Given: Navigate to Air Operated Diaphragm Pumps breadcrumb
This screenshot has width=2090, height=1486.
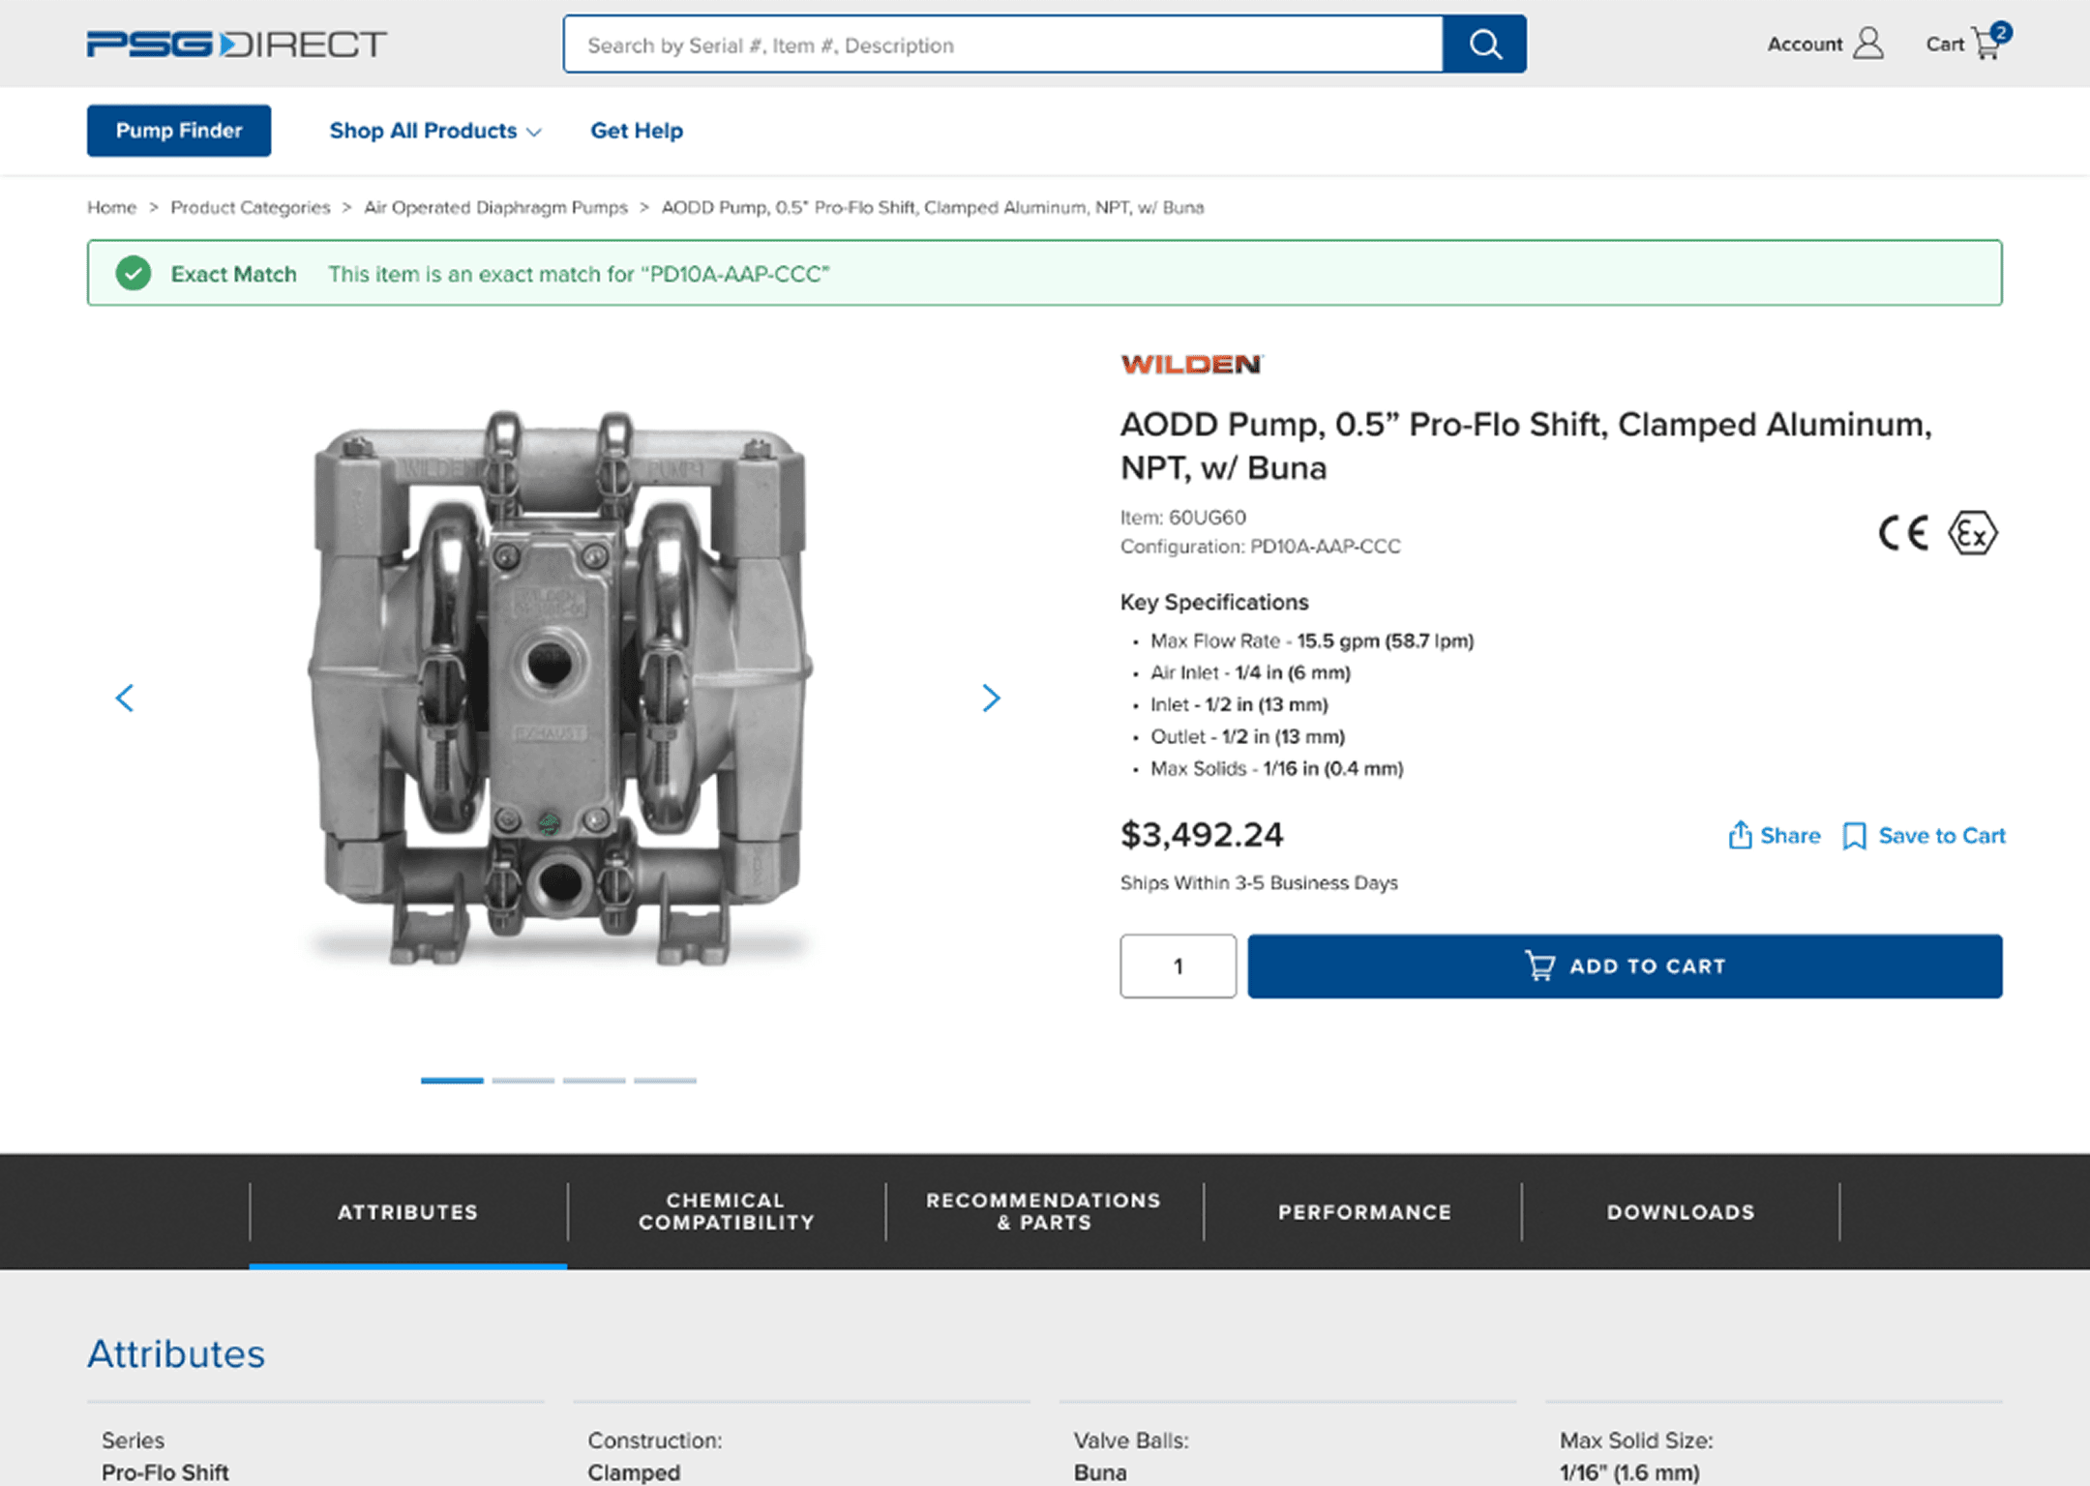Looking at the screenshot, I should click(x=495, y=207).
